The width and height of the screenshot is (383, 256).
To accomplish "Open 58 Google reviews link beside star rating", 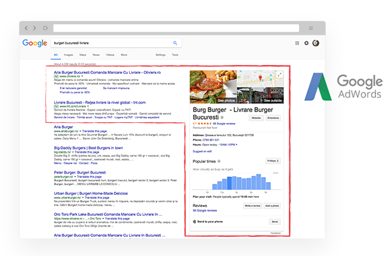I will pos(224,124).
